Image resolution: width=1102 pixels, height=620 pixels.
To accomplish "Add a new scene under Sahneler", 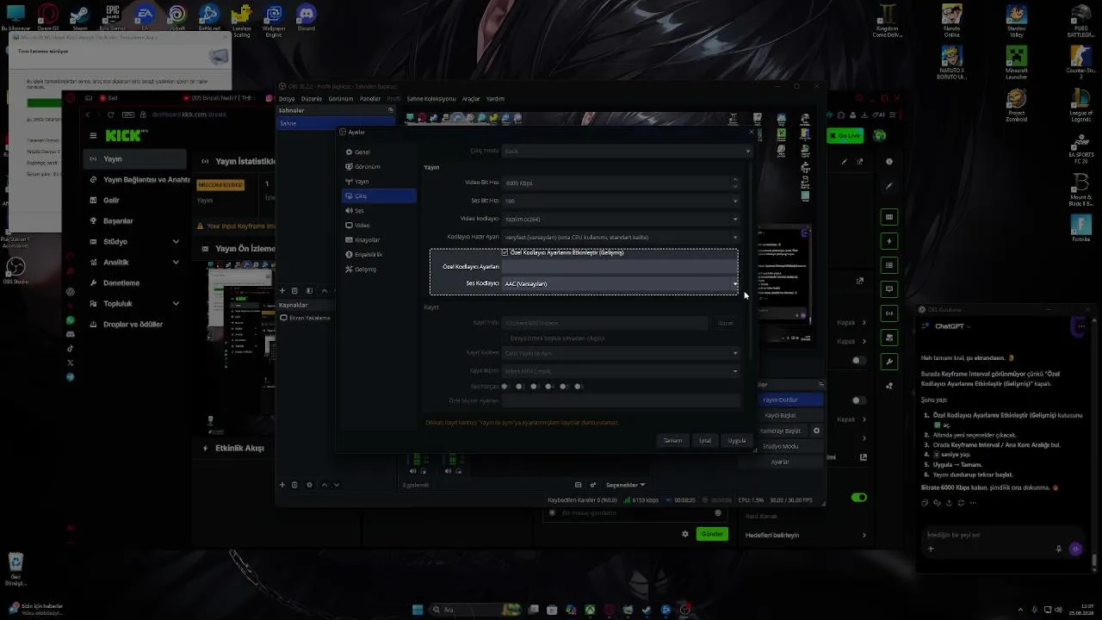I will tap(282, 291).
